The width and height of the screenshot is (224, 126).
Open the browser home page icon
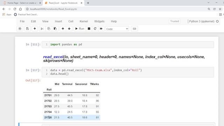click(x=20, y=9)
